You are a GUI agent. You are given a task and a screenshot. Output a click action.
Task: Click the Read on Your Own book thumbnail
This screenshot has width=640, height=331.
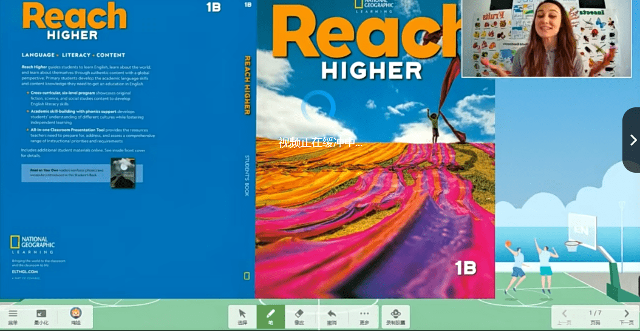(123, 173)
